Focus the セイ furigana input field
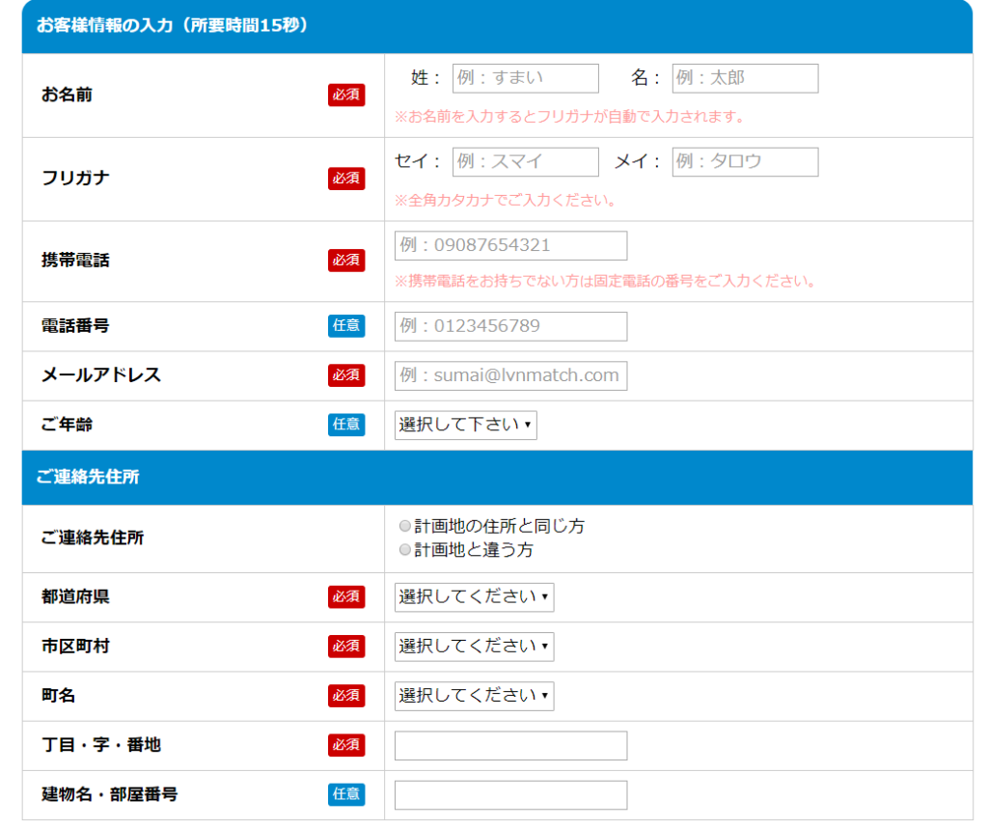988x828 pixels. point(525,162)
